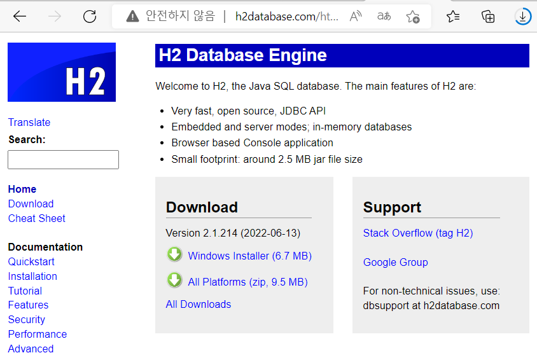The height and width of the screenshot is (353, 537).
Task: Click the 'Version 2.1.214 (2022-06-13)' text
Action: pyautogui.click(x=233, y=233)
